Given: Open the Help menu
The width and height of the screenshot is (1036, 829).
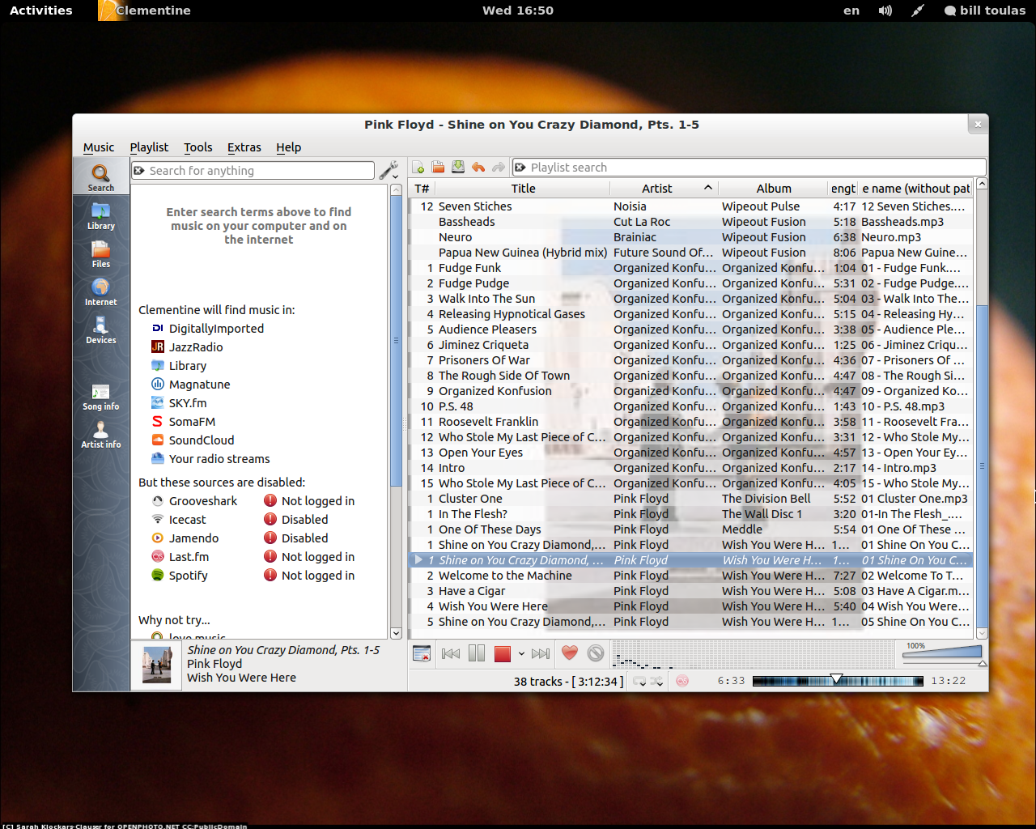Looking at the screenshot, I should pos(288,147).
